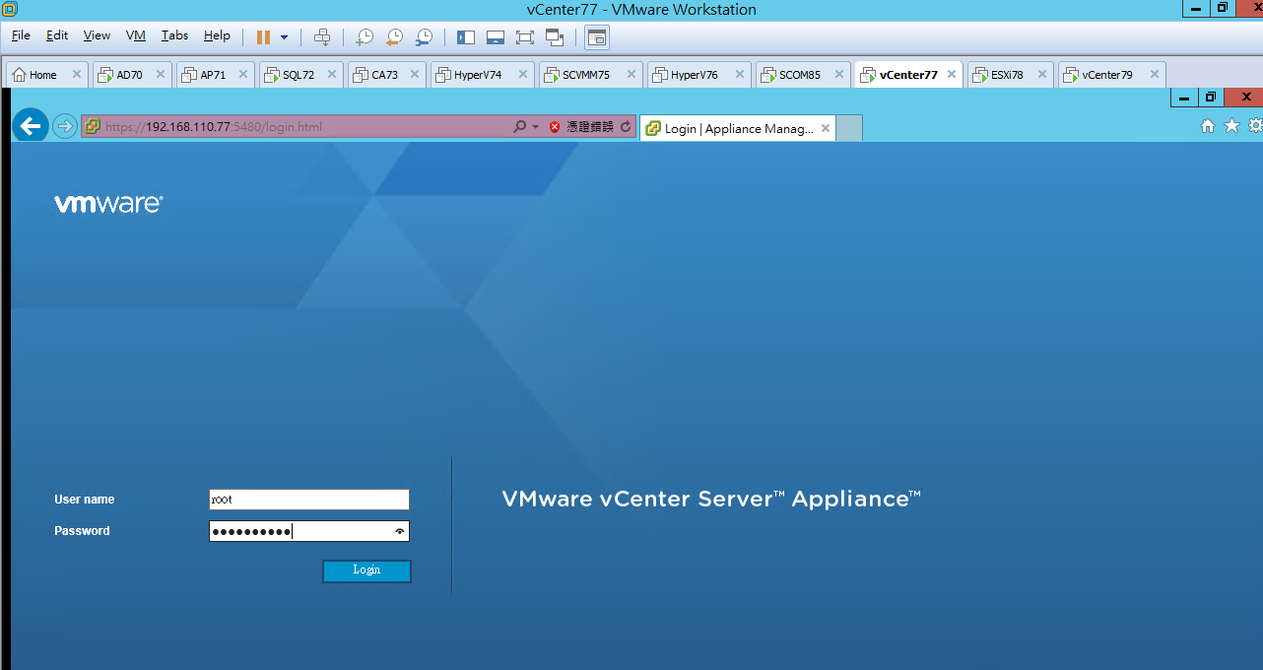
Task: Click the browser Forward arrow button
Action: click(65, 127)
